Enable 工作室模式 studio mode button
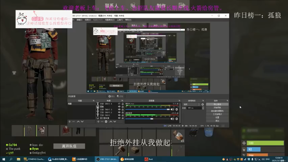Viewport: 288px width, 162px height. [x=217, y=114]
